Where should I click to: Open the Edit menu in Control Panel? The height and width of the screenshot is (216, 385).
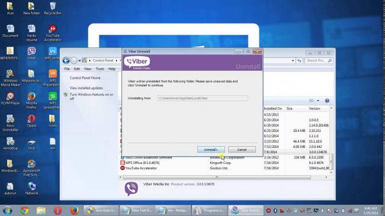(x=77, y=69)
